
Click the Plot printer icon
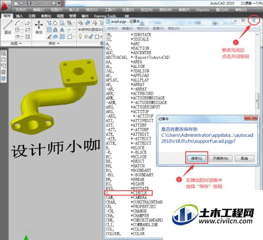pos(54,3)
